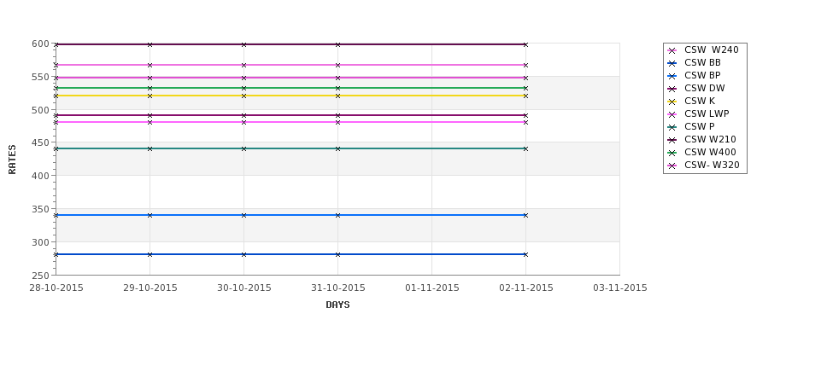Click the CSW K yellow legend marker
The image size is (833, 366).
[x=672, y=102]
